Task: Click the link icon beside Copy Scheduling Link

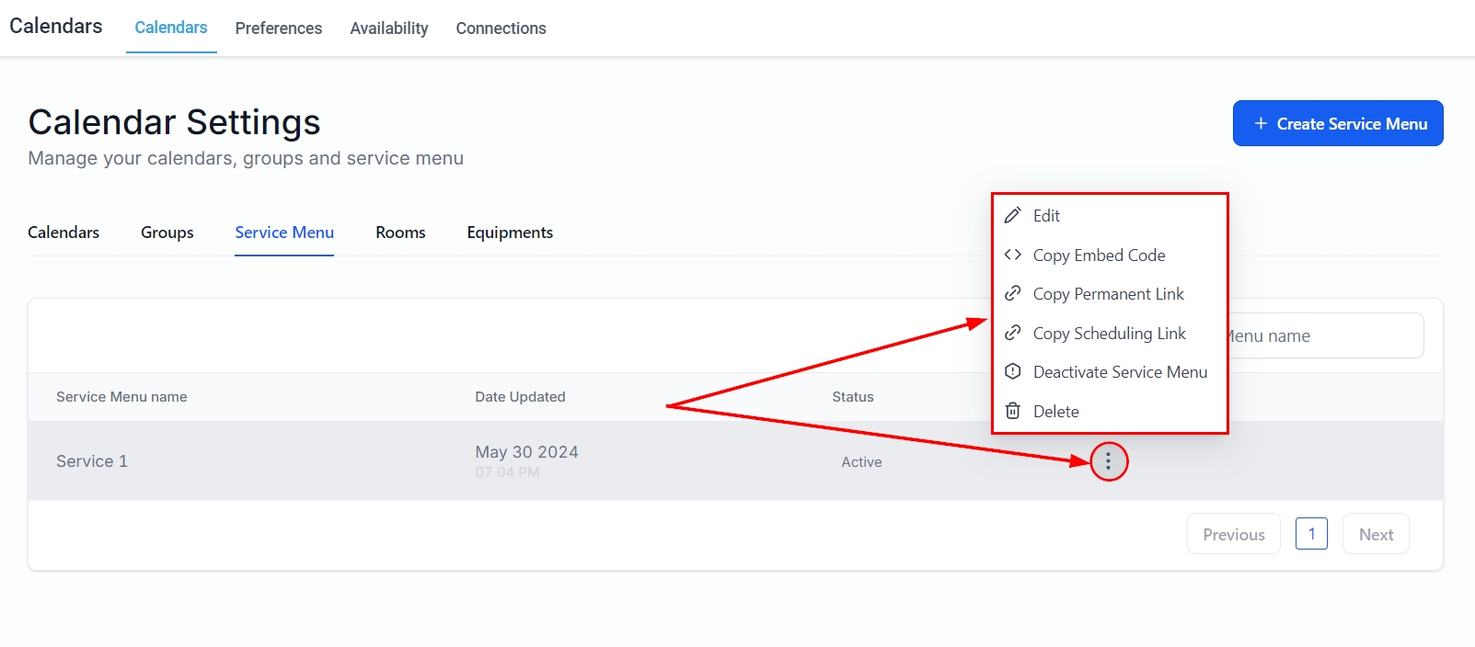Action: [1012, 333]
